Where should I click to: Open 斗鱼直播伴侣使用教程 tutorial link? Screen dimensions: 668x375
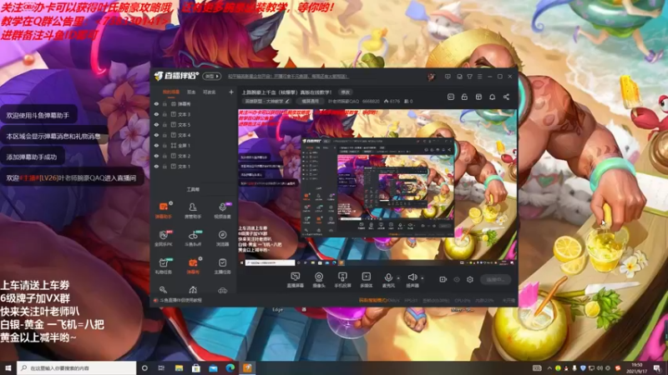(x=180, y=300)
